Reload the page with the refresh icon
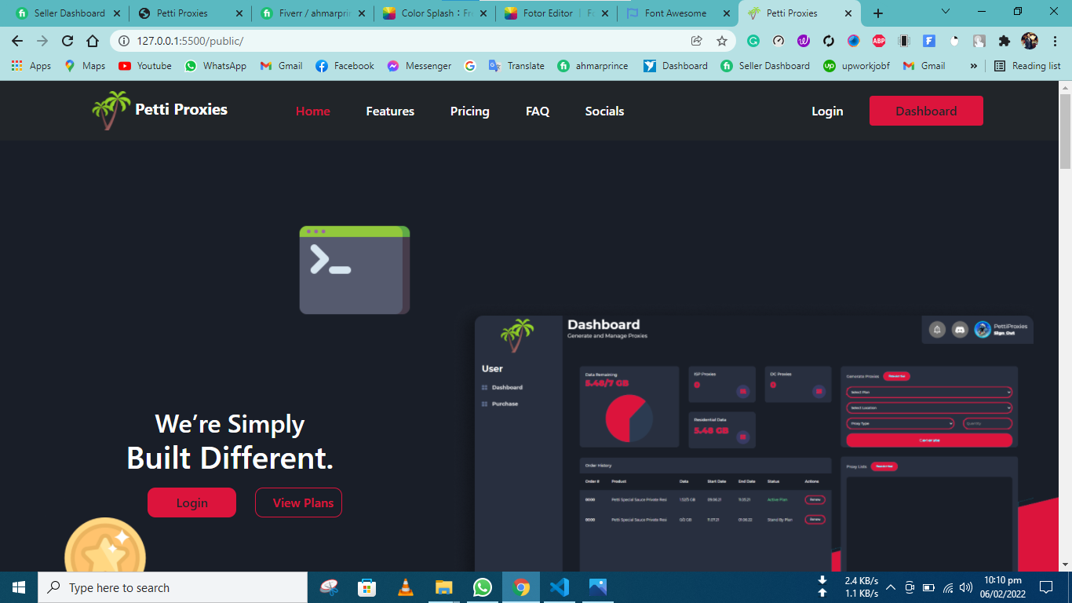Viewport: 1072px width, 603px height. 67,41
